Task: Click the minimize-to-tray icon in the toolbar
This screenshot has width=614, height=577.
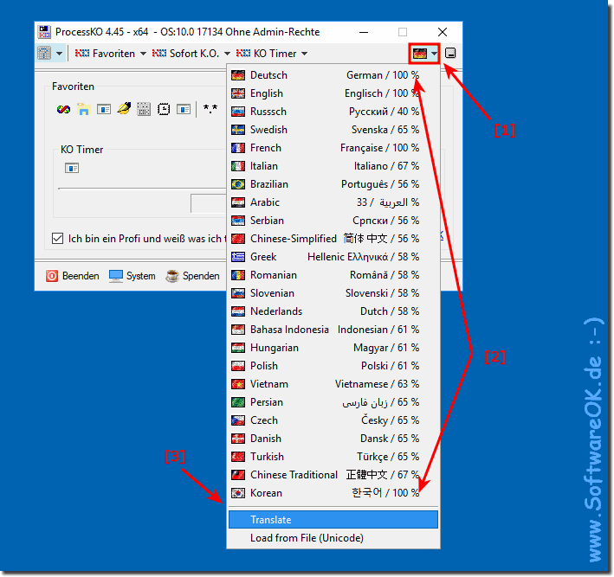Action: [450, 53]
